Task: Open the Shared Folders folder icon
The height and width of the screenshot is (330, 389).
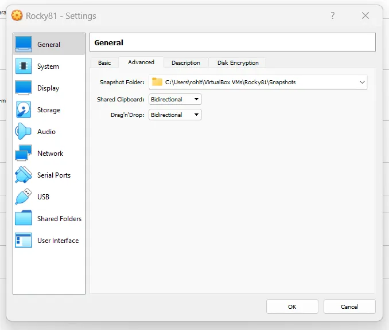Action: [24, 218]
